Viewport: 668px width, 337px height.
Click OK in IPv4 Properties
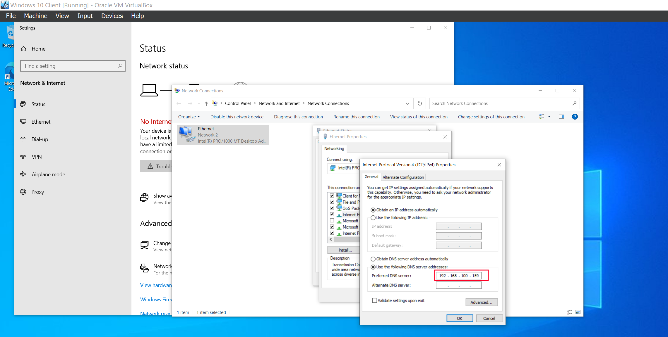460,318
